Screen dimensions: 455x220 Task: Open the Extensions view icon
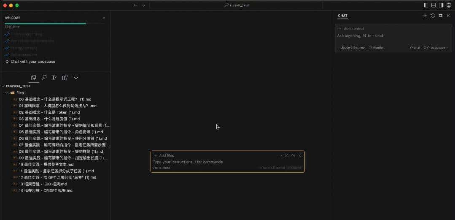[65, 78]
